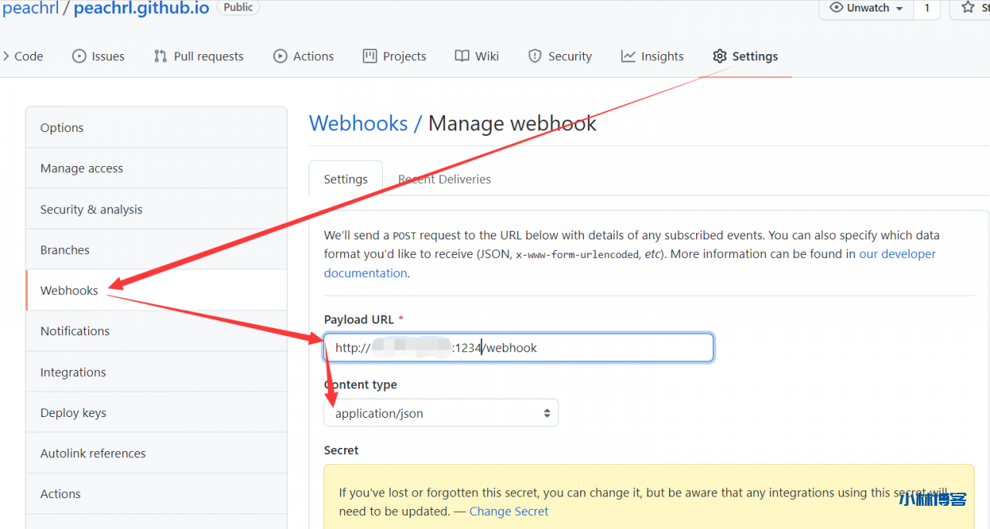Select the webhook Settings tab
Viewport: 990px width, 529px height.
coord(346,179)
